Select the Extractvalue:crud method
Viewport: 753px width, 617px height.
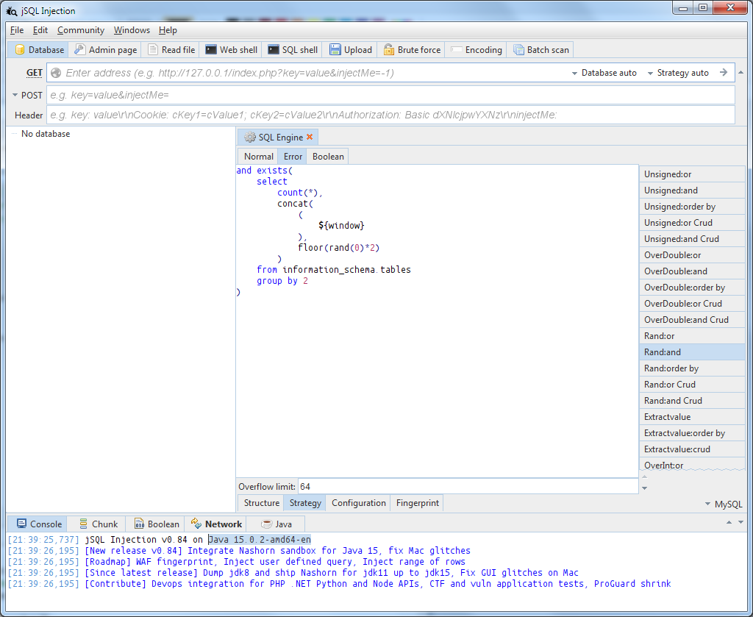(x=692, y=449)
